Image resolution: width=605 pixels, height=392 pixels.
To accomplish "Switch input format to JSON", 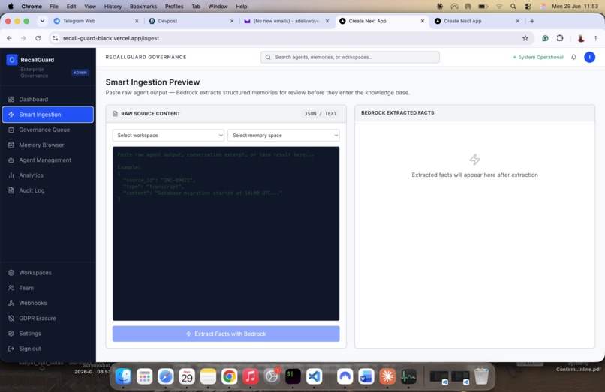I will 310,114.
